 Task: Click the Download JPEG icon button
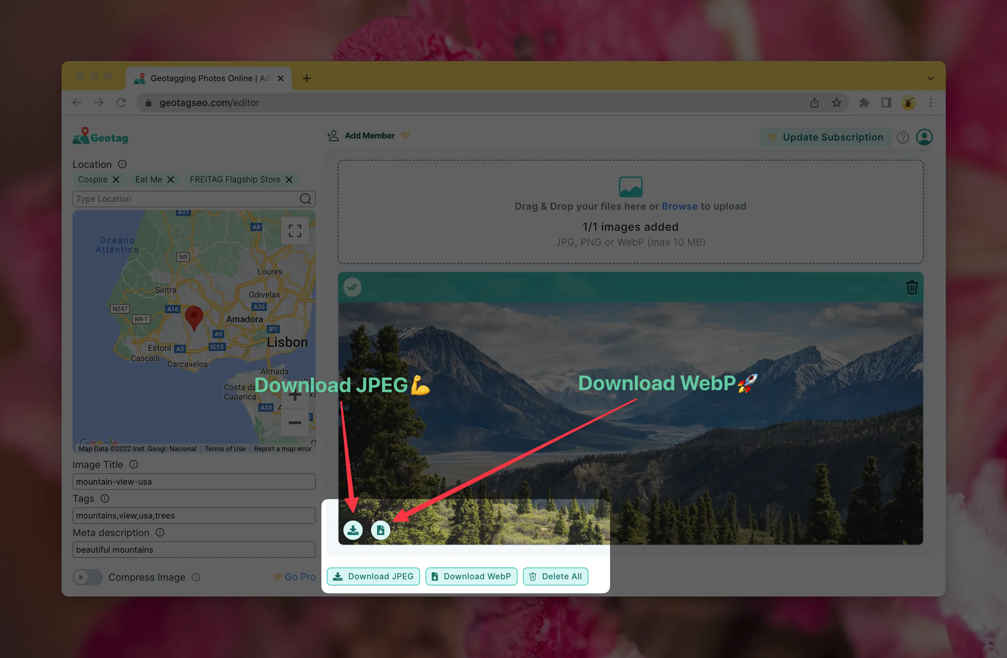pos(353,530)
